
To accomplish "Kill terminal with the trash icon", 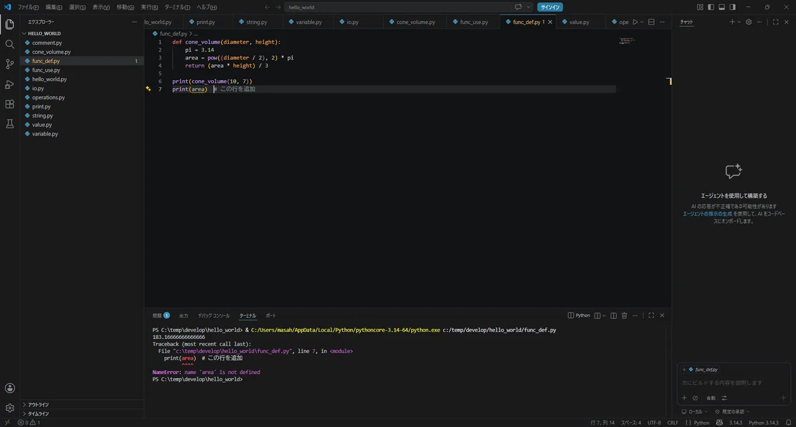I will click(x=624, y=316).
